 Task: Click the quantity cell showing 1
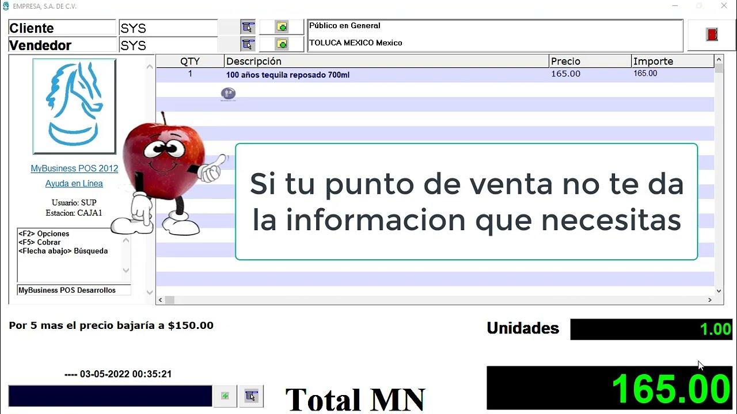(190, 74)
